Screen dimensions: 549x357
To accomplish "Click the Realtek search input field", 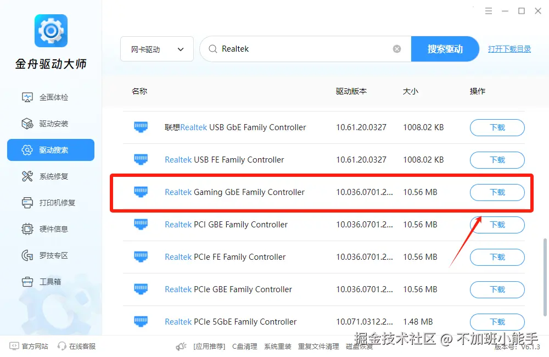I will pos(305,49).
